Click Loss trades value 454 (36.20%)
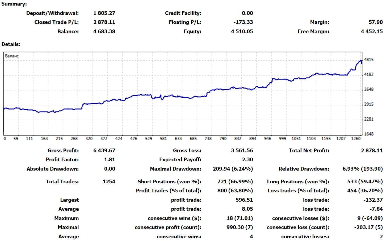 365,191
